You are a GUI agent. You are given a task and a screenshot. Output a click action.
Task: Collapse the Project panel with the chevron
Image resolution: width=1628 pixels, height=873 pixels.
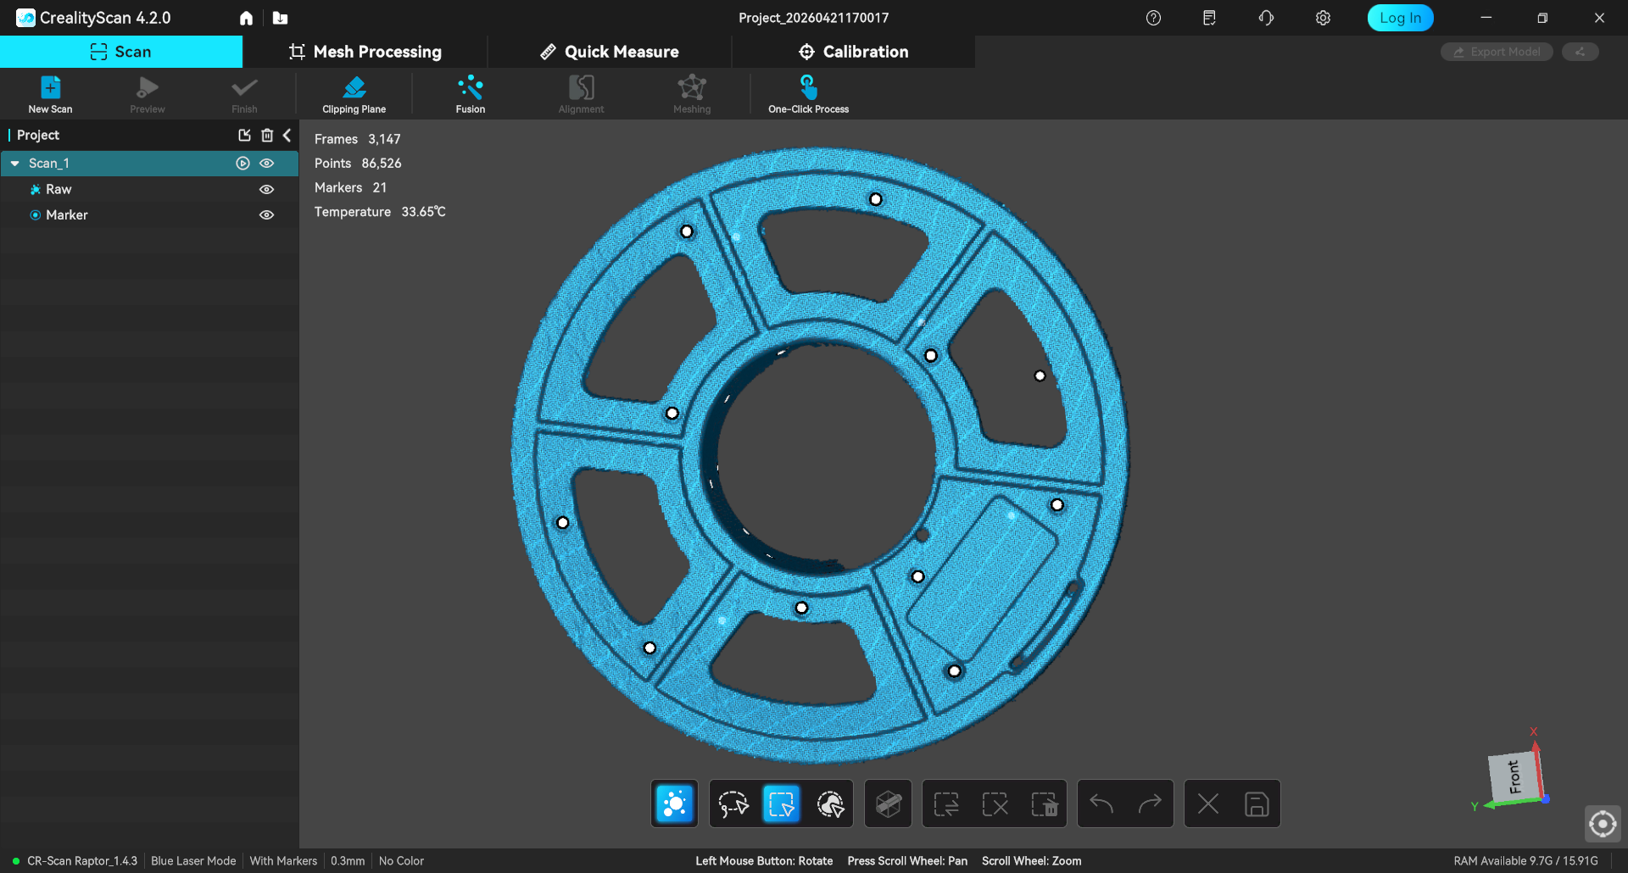[287, 136]
